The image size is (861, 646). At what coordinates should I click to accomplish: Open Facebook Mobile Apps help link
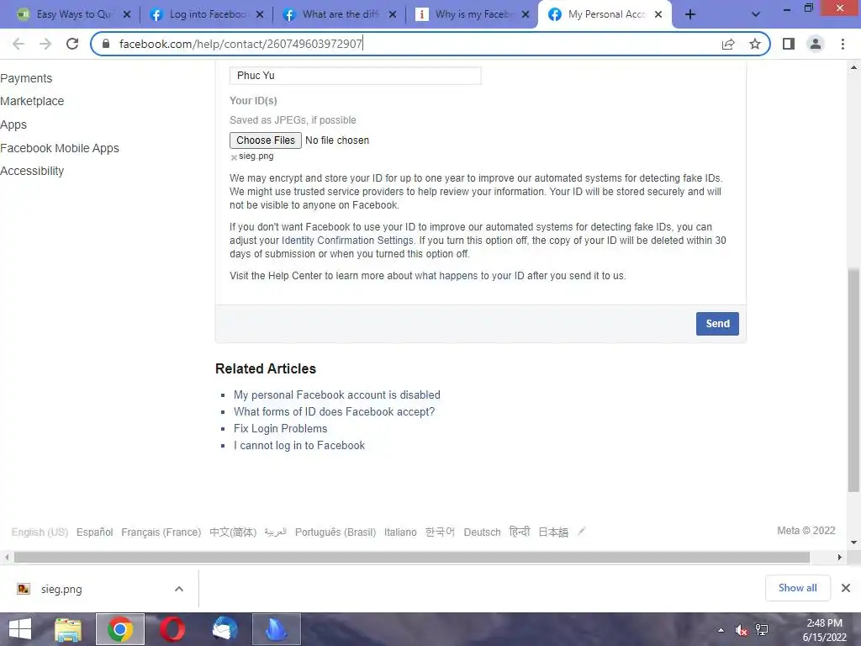(60, 148)
